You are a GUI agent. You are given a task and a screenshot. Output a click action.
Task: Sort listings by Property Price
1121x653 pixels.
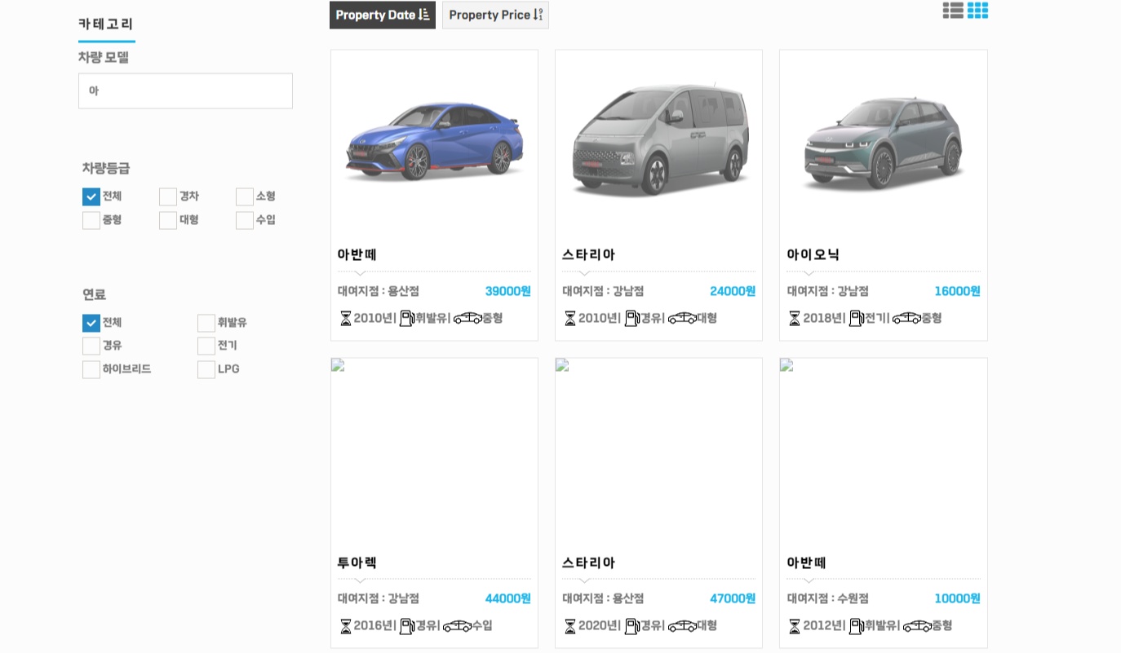tap(495, 15)
